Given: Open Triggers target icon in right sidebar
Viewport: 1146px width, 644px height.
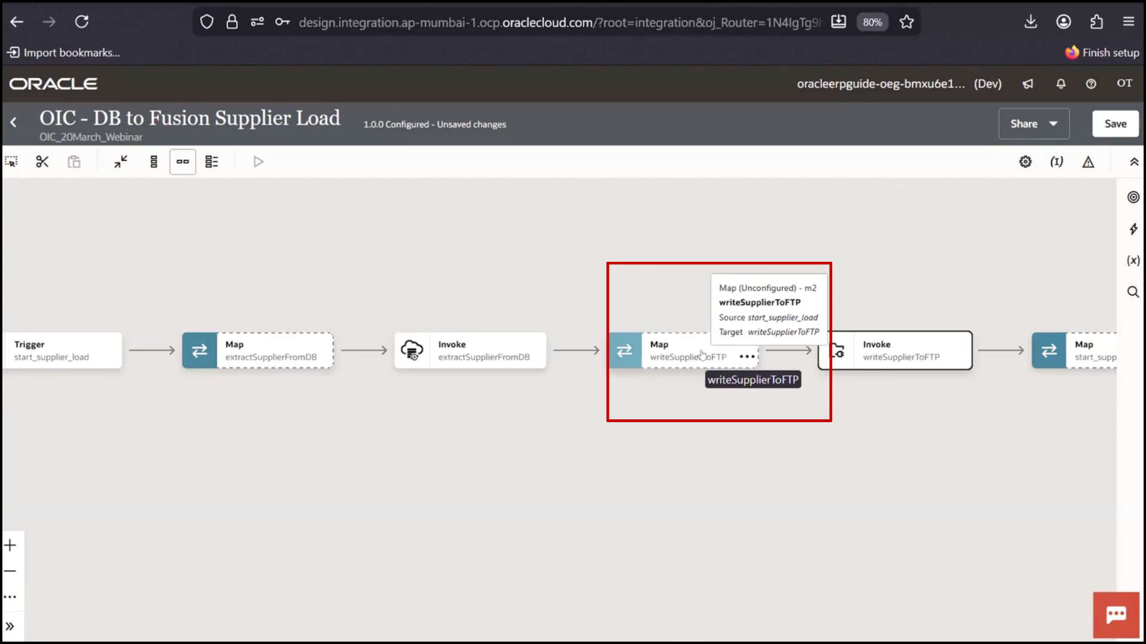Looking at the screenshot, I should pyautogui.click(x=1133, y=197).
